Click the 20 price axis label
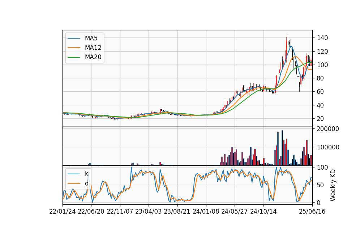Viewport: 347px width, 249px height. pos(320,119)
